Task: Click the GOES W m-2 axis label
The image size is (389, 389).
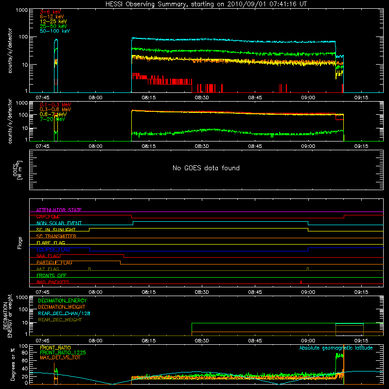Action: (18, 170)
